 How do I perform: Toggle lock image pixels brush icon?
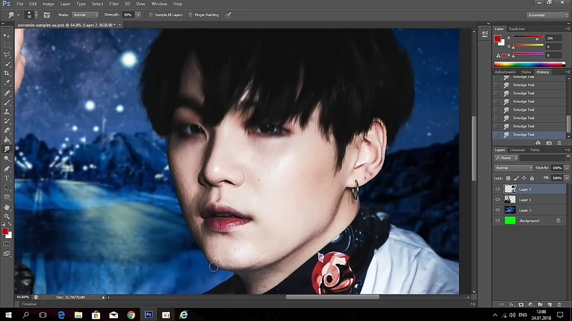[516, 178]
